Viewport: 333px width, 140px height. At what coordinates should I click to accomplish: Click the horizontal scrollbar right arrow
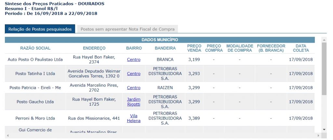(x=318, y=135)
